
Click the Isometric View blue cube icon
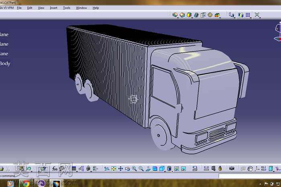coord(162,169)
